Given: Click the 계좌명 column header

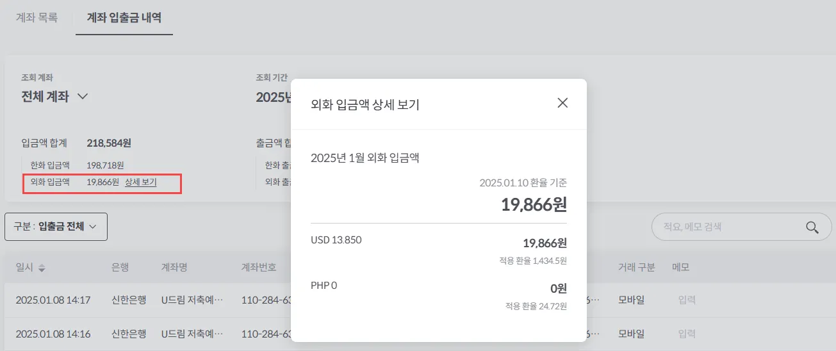Looking at the screenshot, I should [x=174, y=267].
